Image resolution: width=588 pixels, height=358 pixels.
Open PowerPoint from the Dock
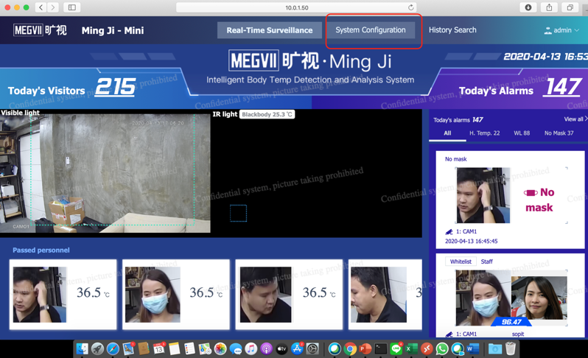coord(365,349)
